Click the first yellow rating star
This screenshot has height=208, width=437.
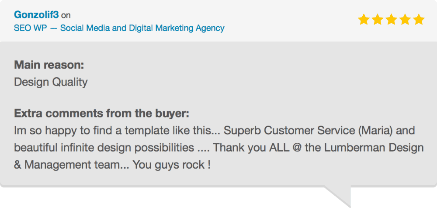tap(364, 20)
